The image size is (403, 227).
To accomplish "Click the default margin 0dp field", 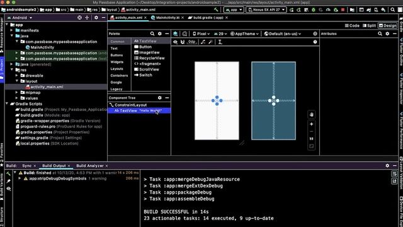I will pyautogui.click(x=191, y=42).
